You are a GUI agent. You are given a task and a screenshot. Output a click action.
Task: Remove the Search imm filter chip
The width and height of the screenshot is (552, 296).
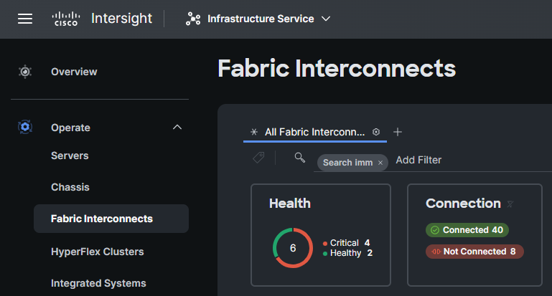tap(380, 163)
